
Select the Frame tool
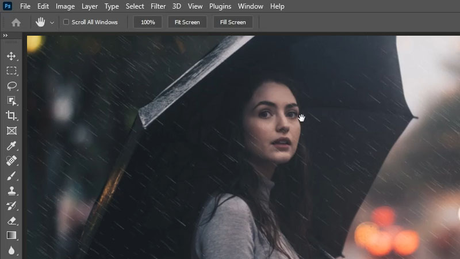coord(11,131)
